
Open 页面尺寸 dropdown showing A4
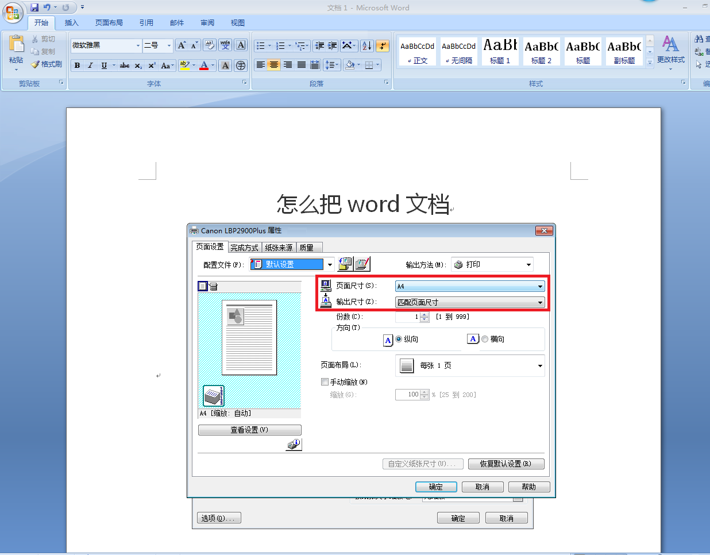pyautogui.click(x=470, y=286)
